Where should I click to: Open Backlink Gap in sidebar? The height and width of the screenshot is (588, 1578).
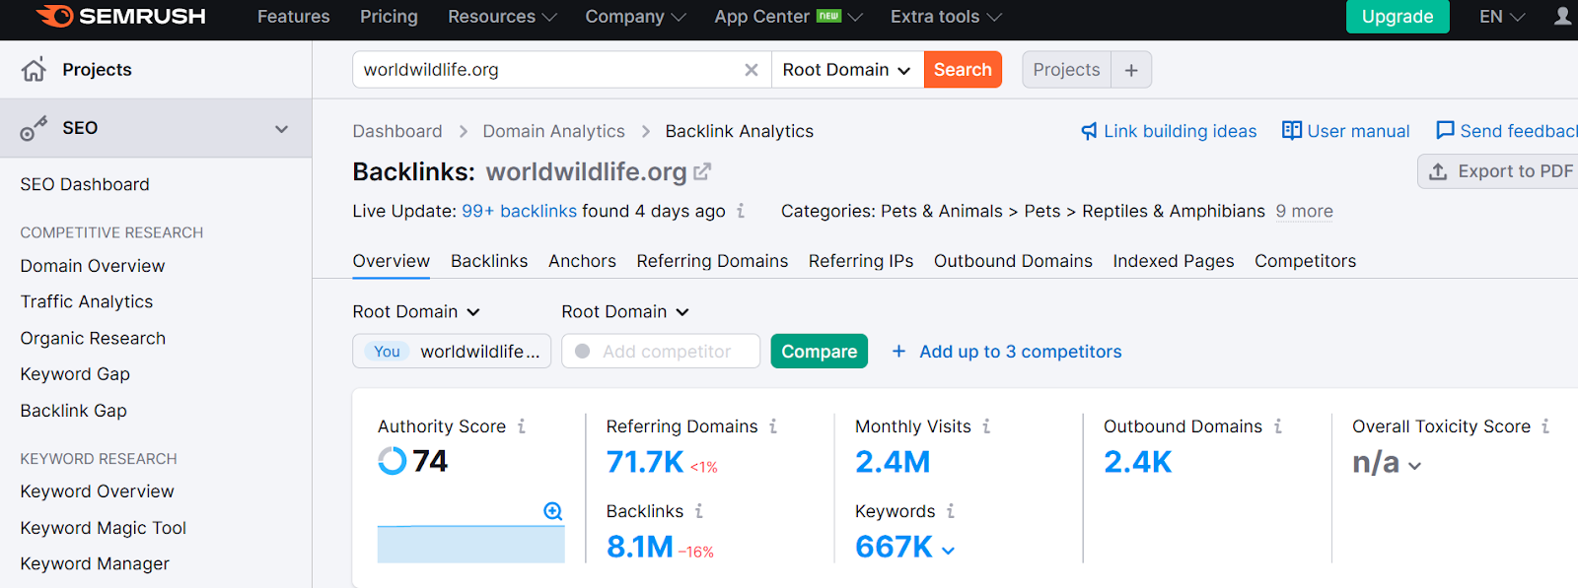tap(74, 411)
